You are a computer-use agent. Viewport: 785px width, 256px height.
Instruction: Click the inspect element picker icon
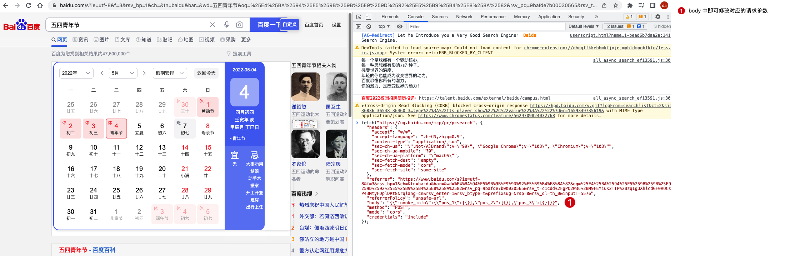(359, 17)
